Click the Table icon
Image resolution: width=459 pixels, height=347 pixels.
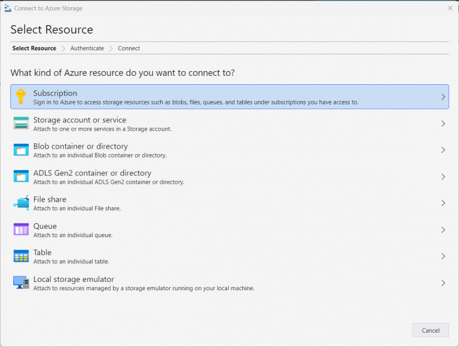(21, 256)
